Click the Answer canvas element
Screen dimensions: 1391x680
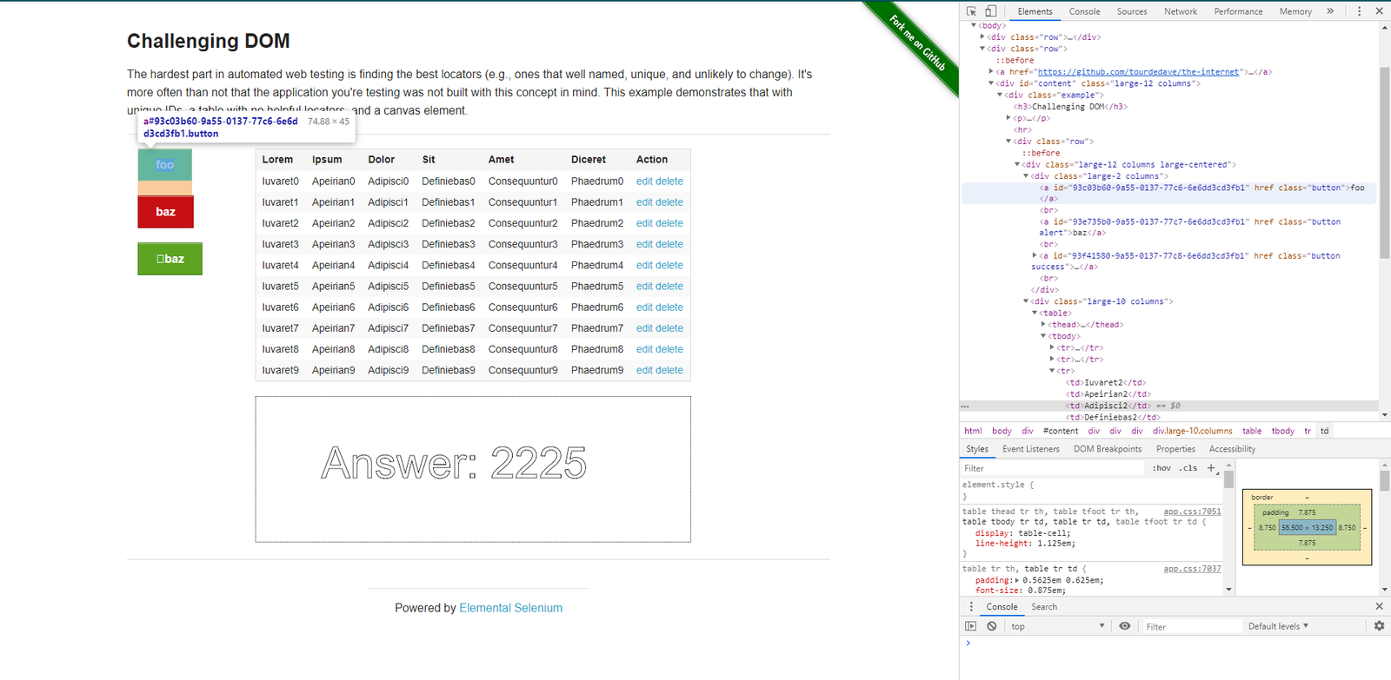click(473, 469)
